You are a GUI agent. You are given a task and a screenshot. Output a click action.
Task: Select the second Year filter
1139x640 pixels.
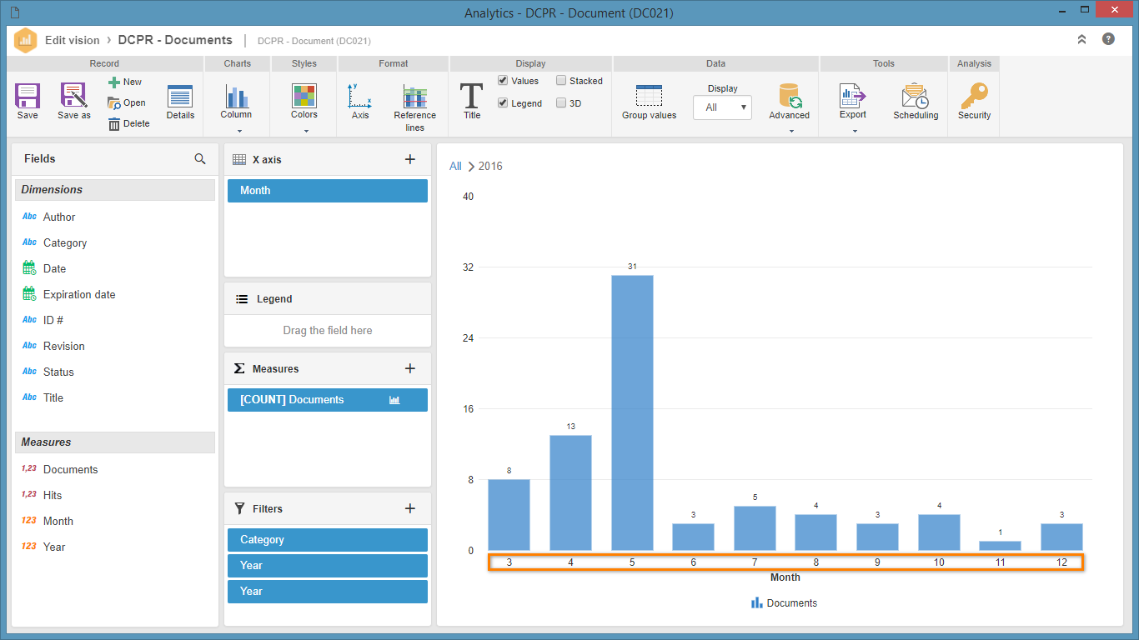[328, 592]
